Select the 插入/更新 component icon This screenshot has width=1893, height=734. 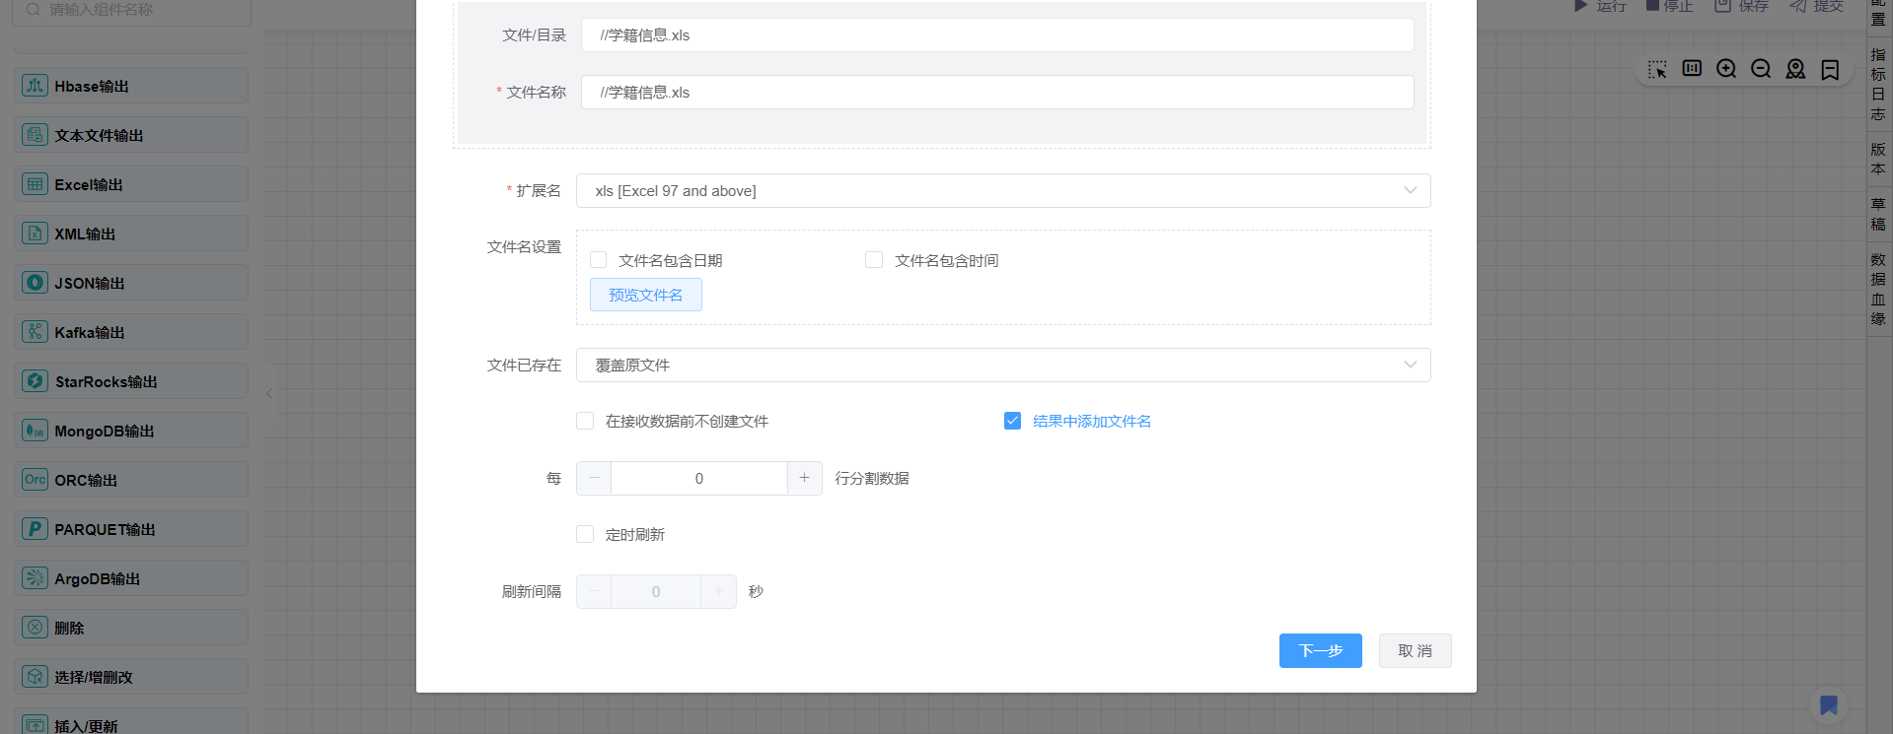pyautogui.click(x=35, y=725)
